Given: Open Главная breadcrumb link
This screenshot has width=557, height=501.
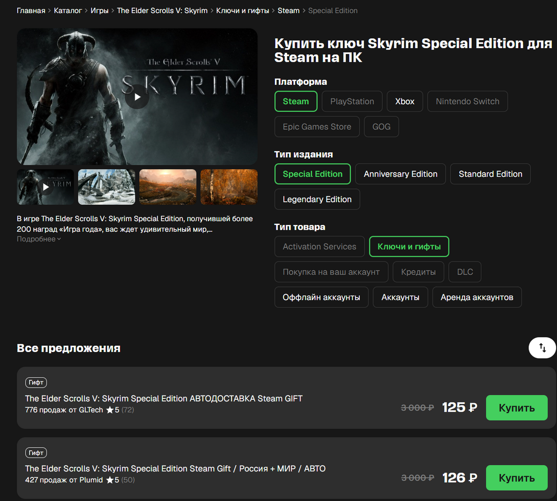Looking at the screenshot, I should [31, 11].
